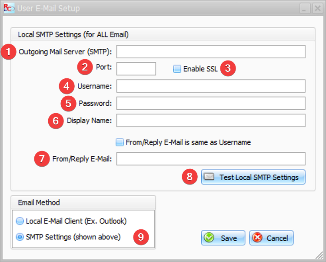Click the red number 1 marker
This screenshot has width=326, height=262.
9,52
